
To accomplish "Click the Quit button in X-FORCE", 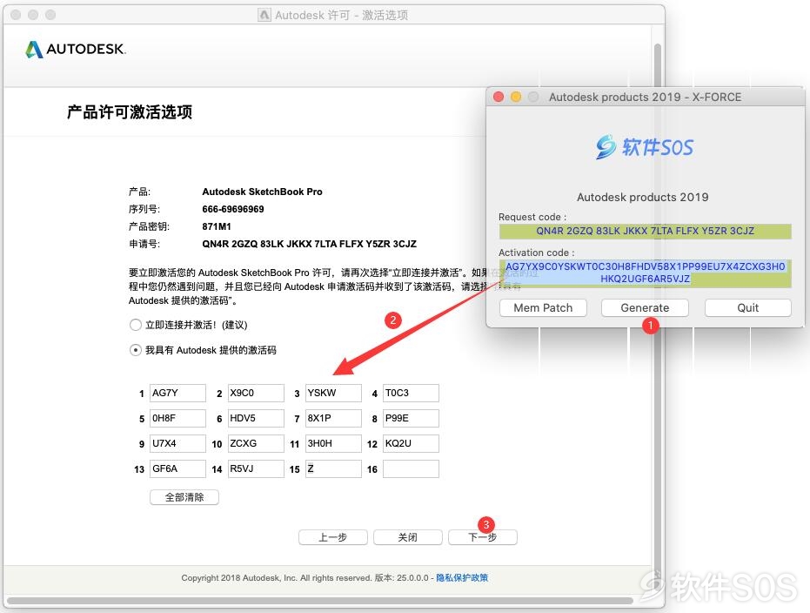I will pyautogui.click(x=747, y=308).
